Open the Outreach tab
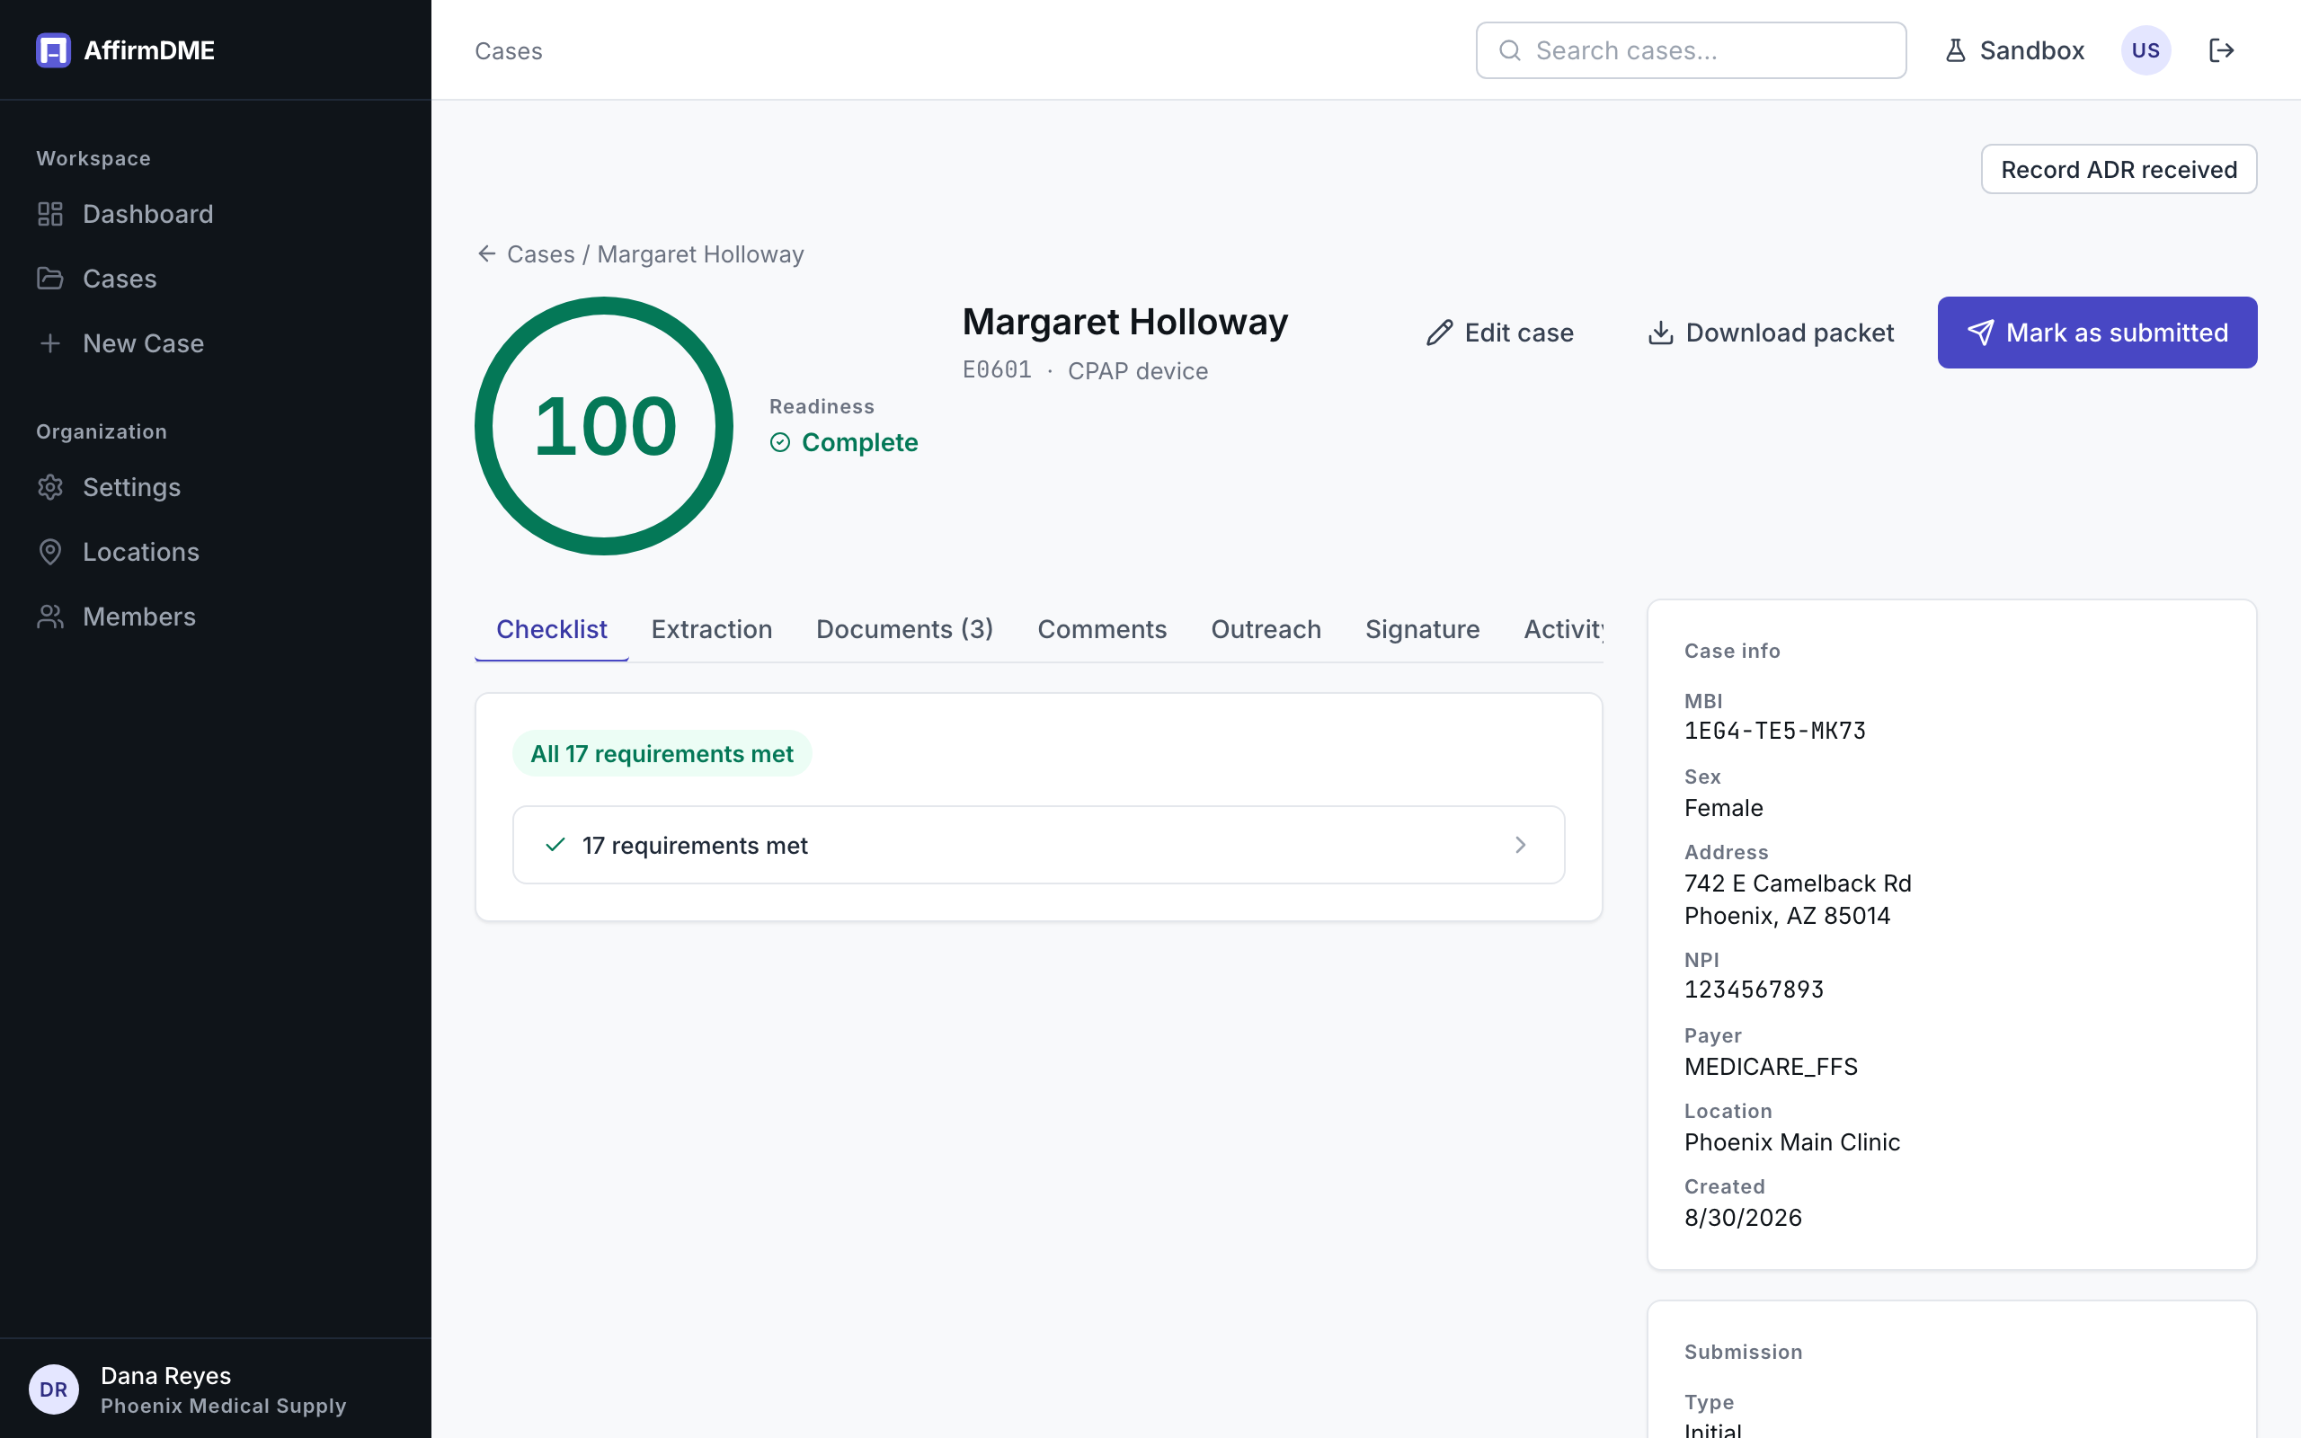This screenshot has width=2301, height=1438. click(1266, 630)
